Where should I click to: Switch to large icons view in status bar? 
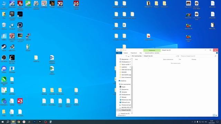(x=217, y=115)
